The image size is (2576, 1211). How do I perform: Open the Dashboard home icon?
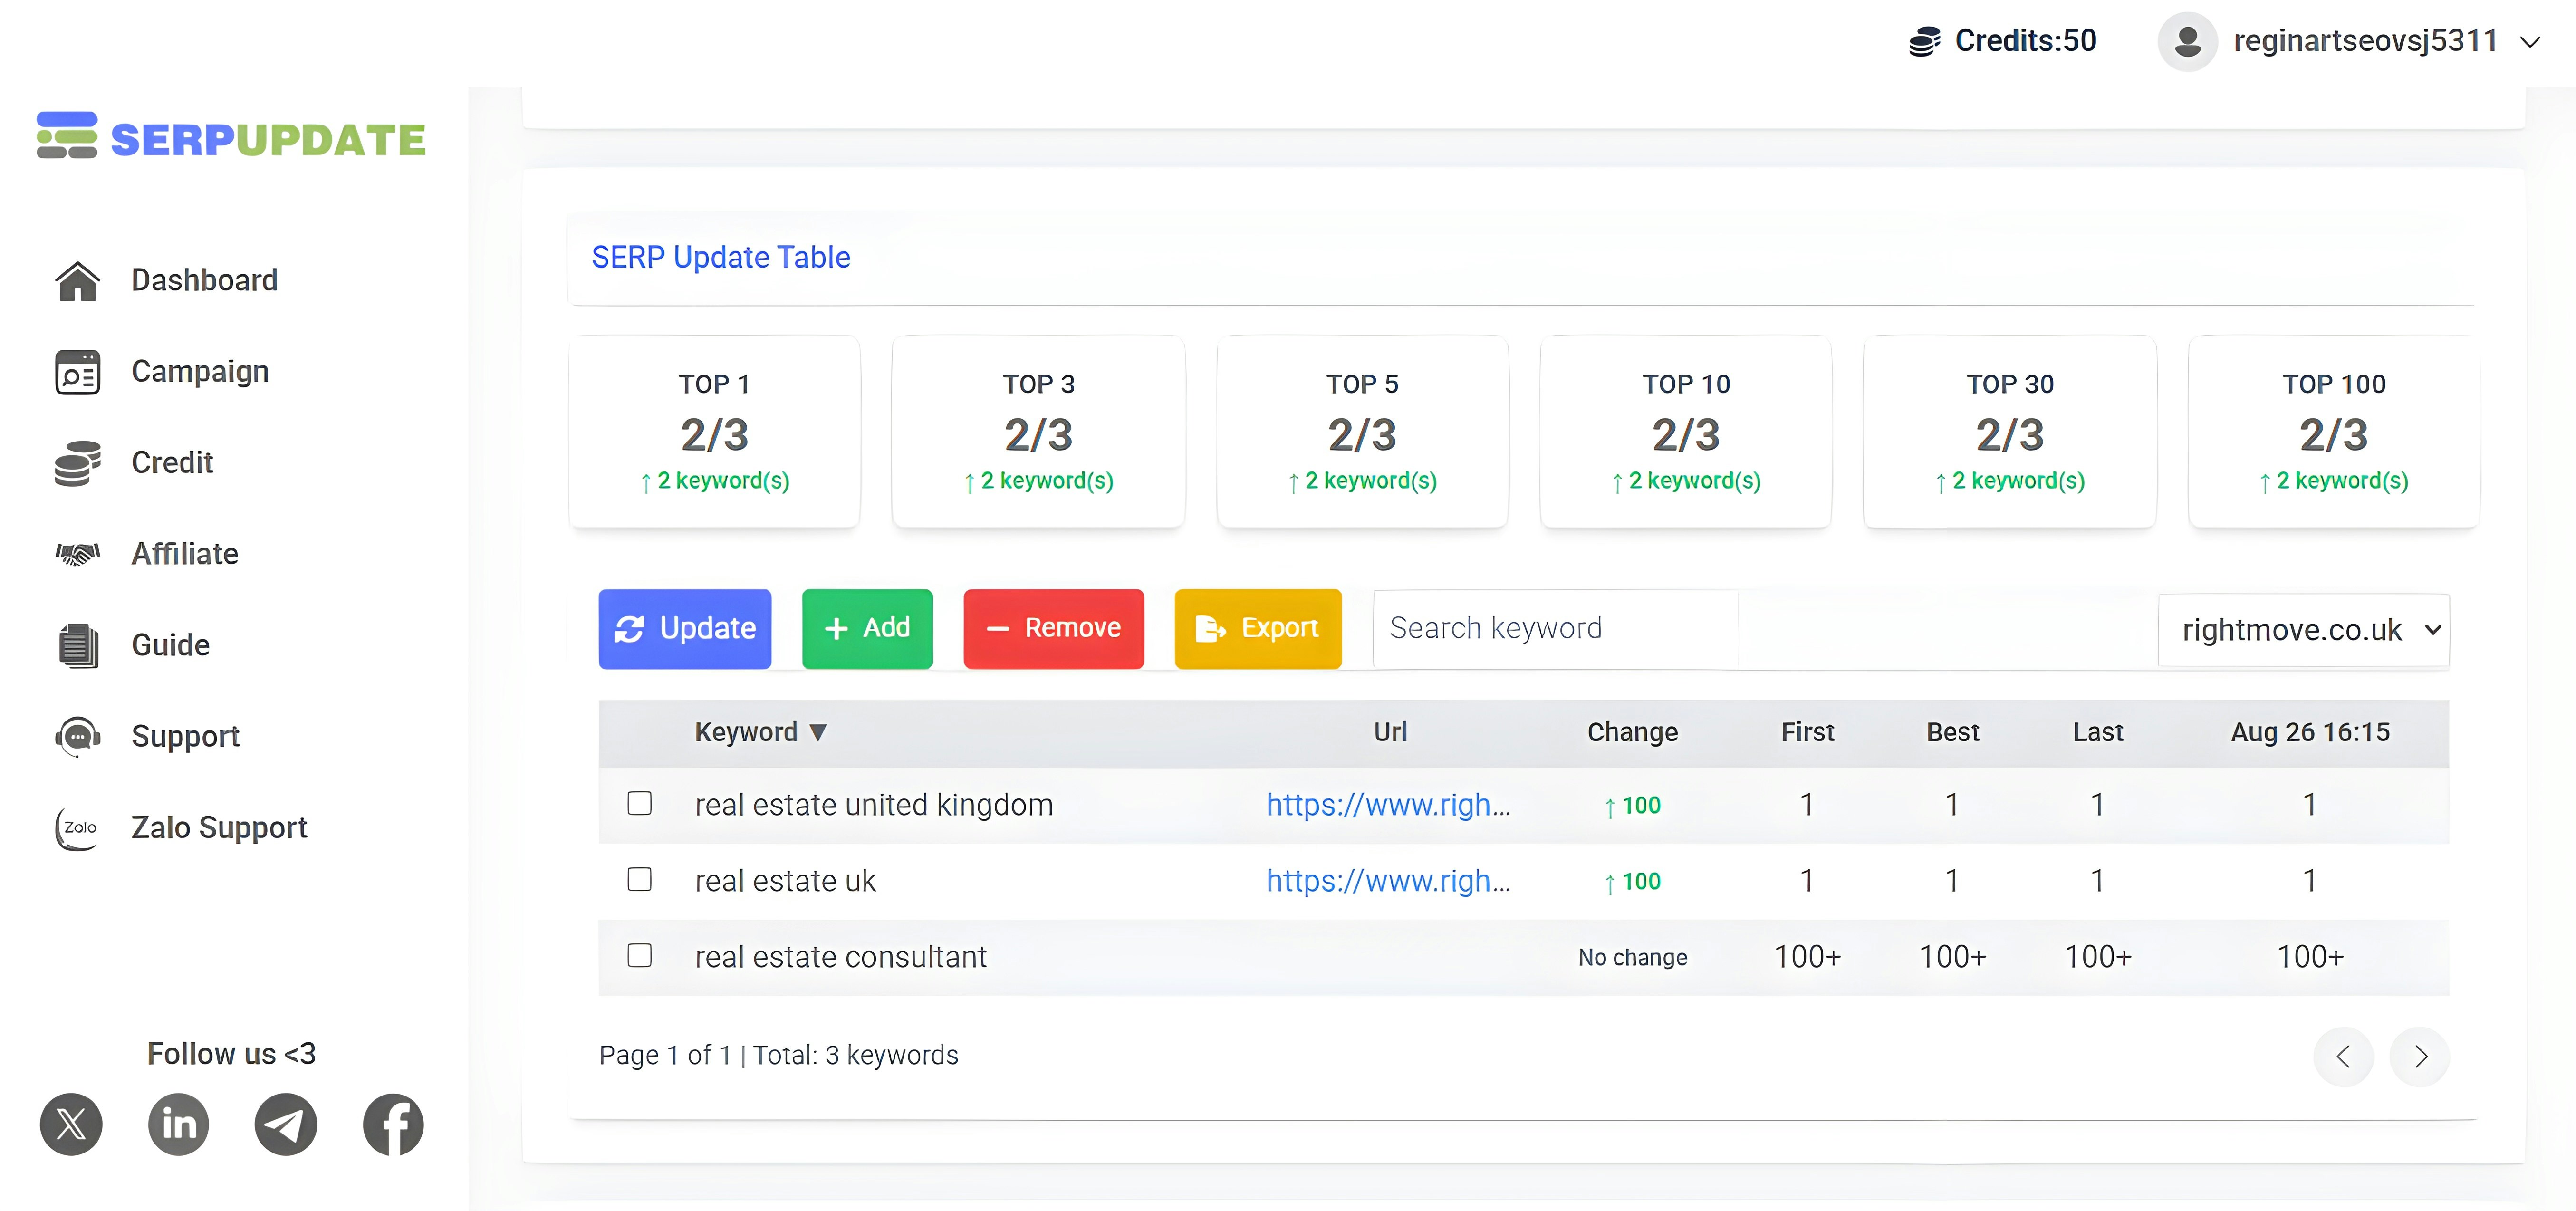point(77,281)
